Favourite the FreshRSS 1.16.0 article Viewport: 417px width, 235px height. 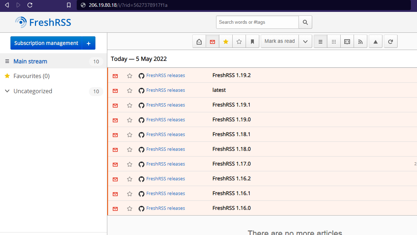pos(130,209)
